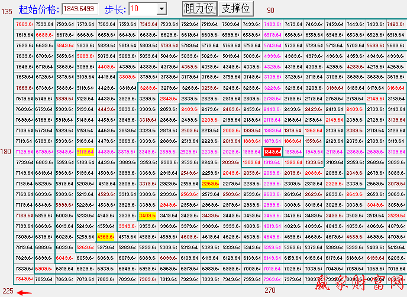Click the 起始价格 starting price input field
Screen dimensions: 407x297
coord(80,8)
